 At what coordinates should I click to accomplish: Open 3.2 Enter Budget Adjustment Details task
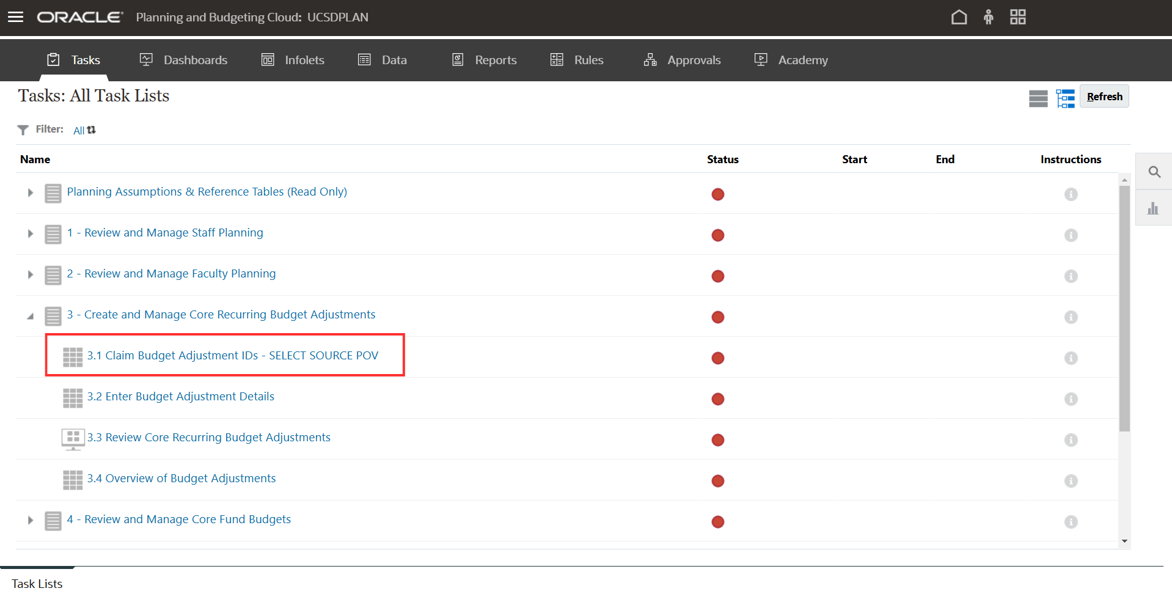(181, 397)
